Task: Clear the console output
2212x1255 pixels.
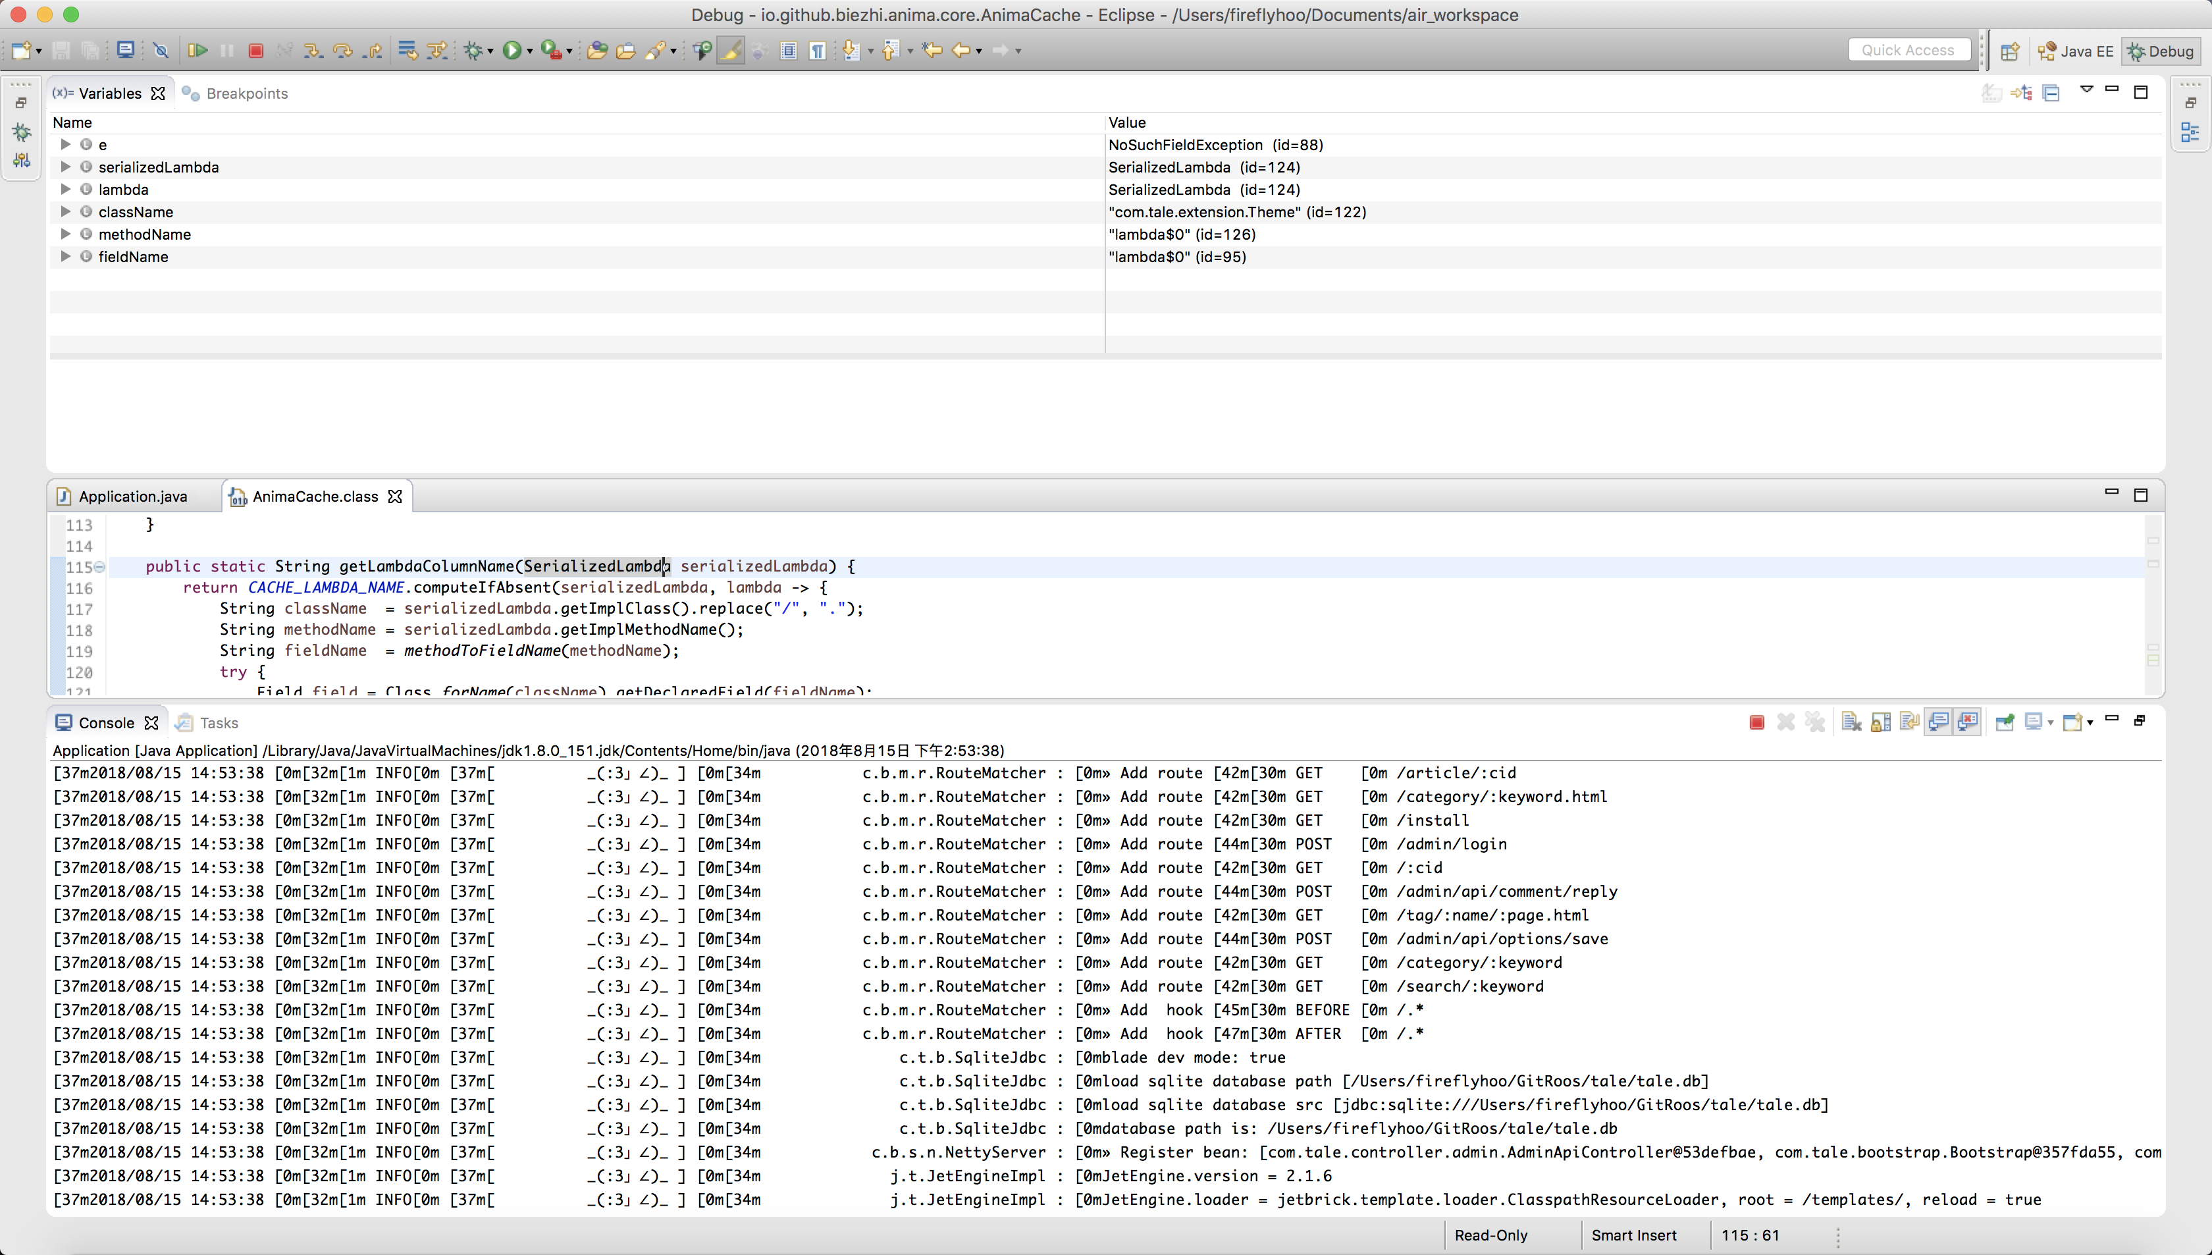Action: pos(1851,722)
